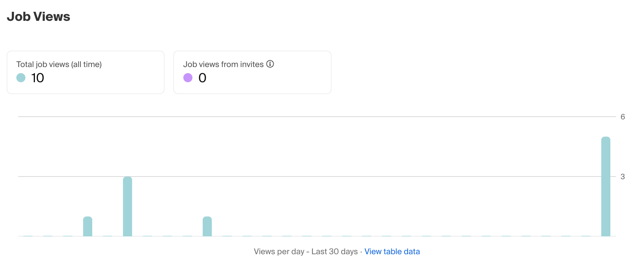Select the first day's zero marker at chart's left
The height and width of the screenshot is (269, 643).
pos(28,236)
